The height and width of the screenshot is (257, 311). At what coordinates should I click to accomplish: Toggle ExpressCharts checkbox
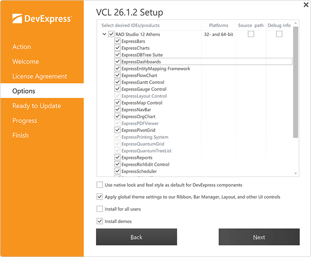pos(117,48)
